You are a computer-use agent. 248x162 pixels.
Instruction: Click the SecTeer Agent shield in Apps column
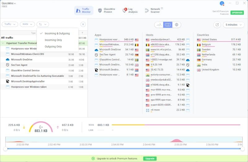click(96, 55)
